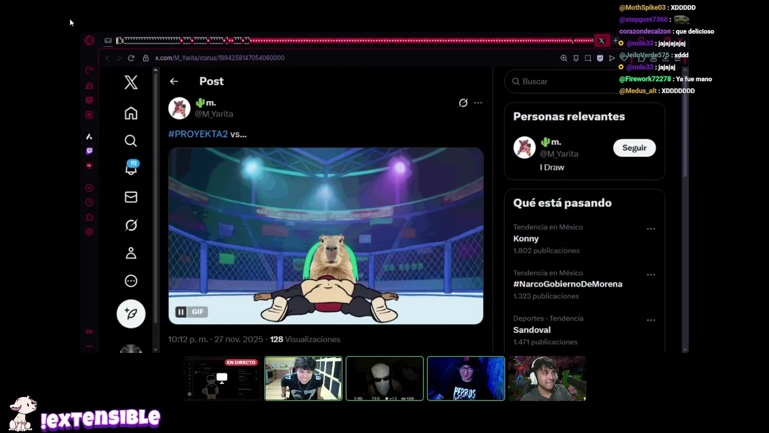Open the Aria icon in Opera sidebar
769x433 pixels.
point(89,137)
